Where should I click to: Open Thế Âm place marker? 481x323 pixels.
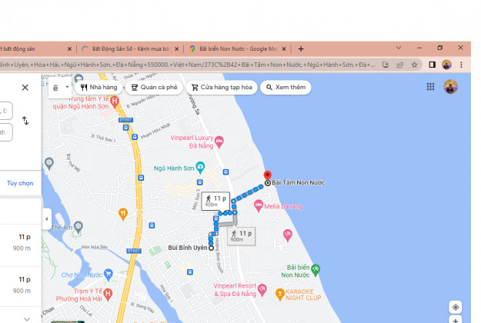point(78,227)
